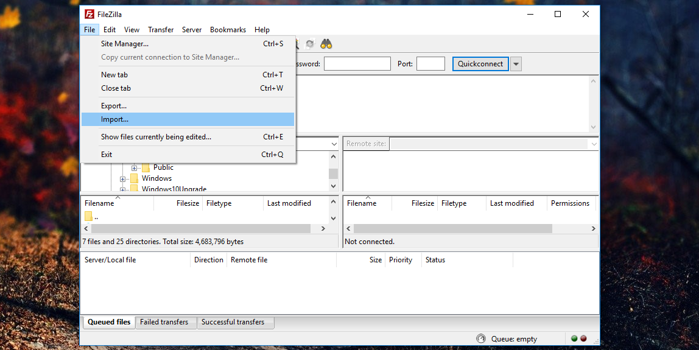Viewport: 699px width, 350px height.
Task: Click the speed limit gauge icon
Action: click(x=480, y=338)
